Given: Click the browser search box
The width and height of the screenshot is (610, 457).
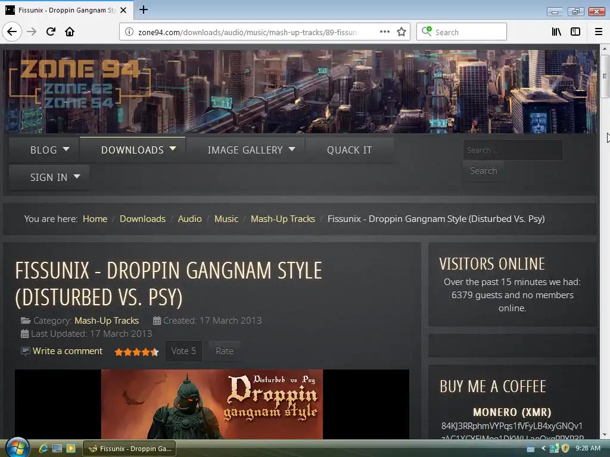Looking at the screenshot, I should coord(462,32).
